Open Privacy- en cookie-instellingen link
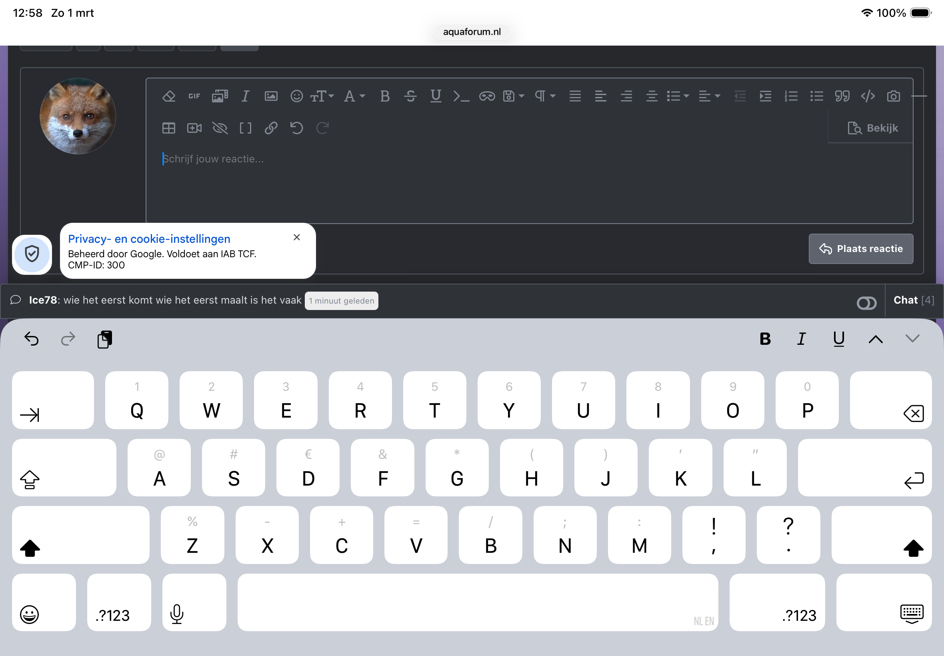Image resolution: width=944 pixels, height=656 pixels. coord(149,239)
